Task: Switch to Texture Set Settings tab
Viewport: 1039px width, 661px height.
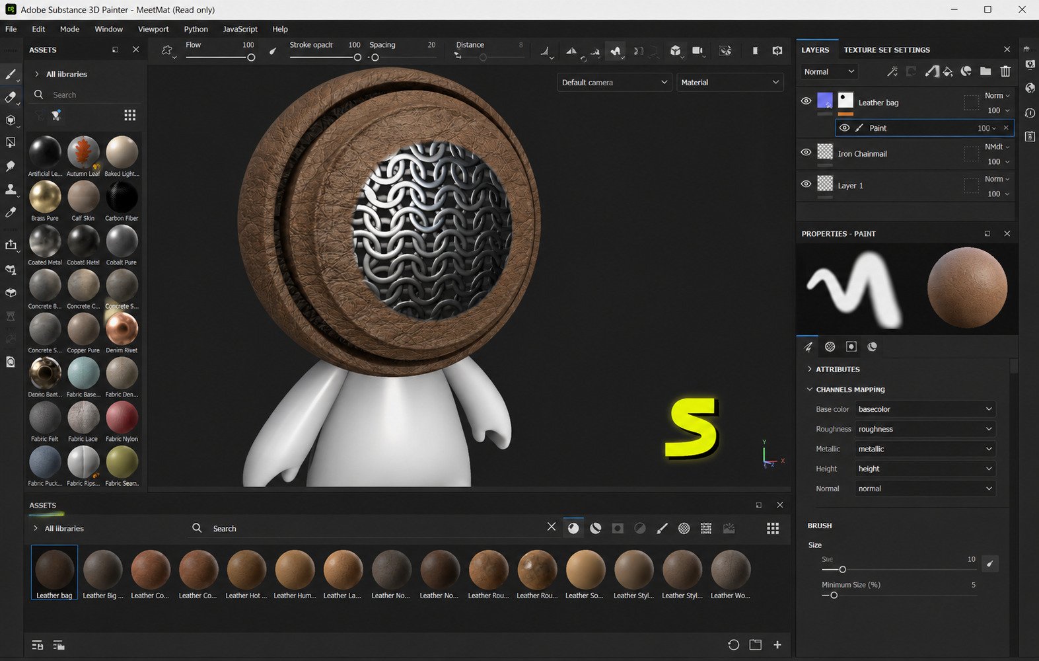Action: [886, 50]
